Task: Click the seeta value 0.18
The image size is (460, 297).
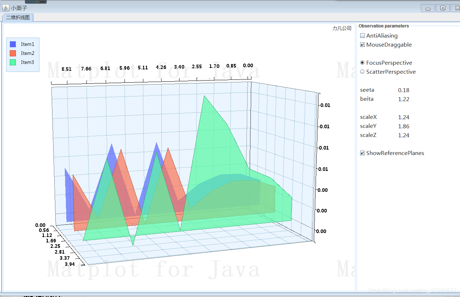Action: (404, 90)
